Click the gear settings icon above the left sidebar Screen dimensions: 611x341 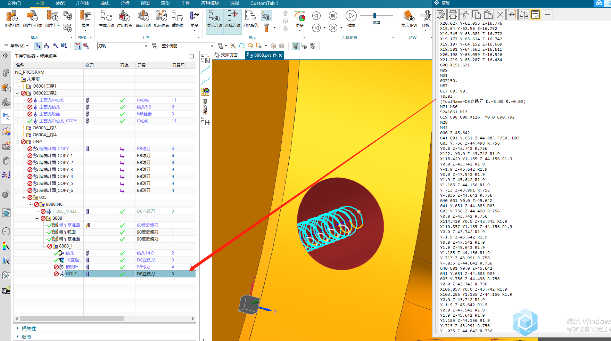pos(5,56)
